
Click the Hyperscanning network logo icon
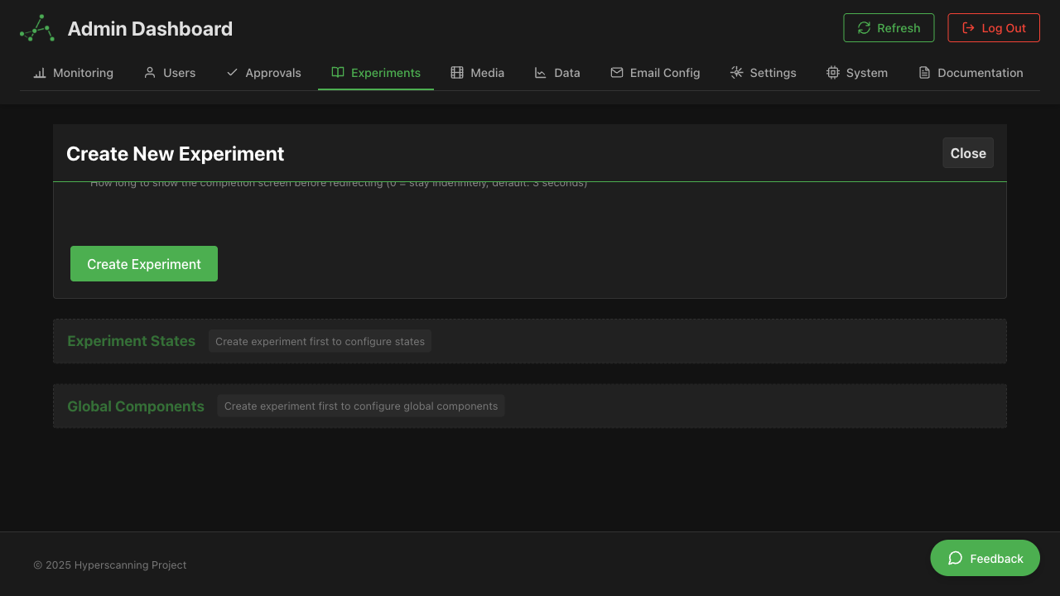36,28
